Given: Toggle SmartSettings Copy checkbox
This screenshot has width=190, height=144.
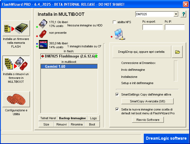Looking at the screenshot, I should tap(117, 94).
